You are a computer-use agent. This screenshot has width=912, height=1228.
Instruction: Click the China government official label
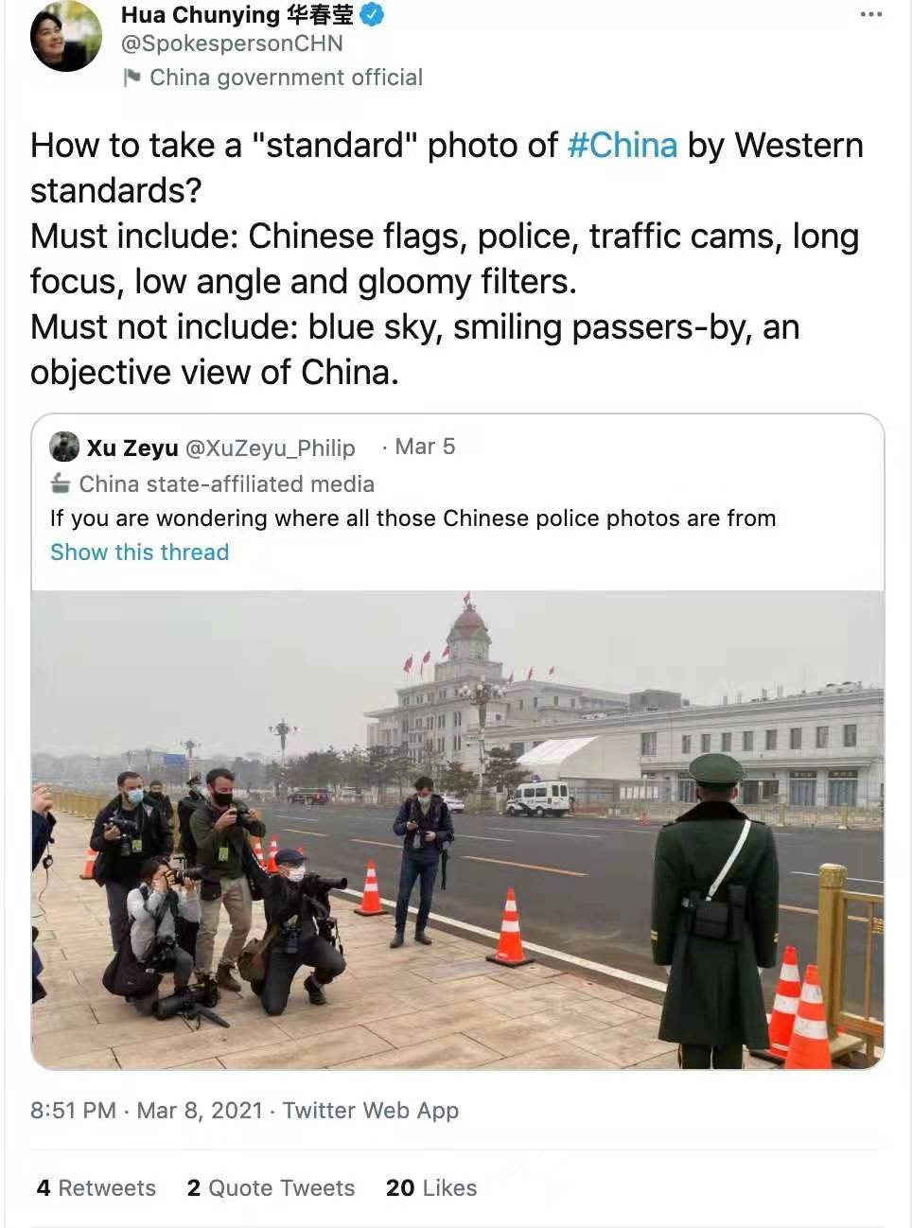(286, 78)
